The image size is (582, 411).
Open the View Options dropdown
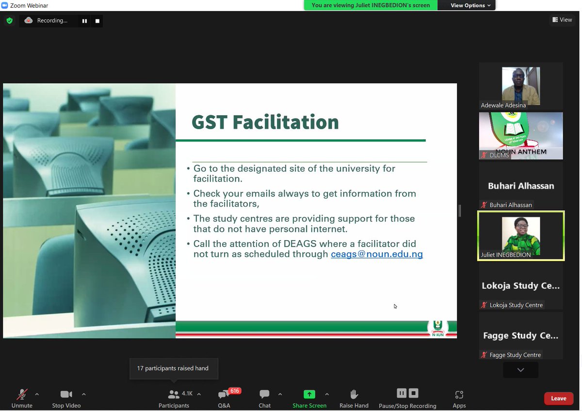(x=470, y=5)
